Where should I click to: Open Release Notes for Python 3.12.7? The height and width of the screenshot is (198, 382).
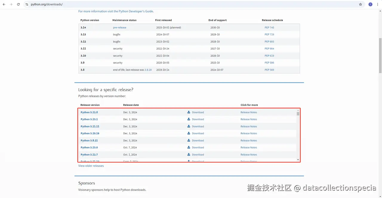(x=249, y=155)
